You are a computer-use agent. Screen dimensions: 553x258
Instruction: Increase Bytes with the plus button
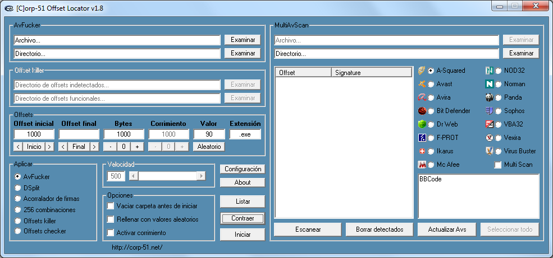coord(137,147)
